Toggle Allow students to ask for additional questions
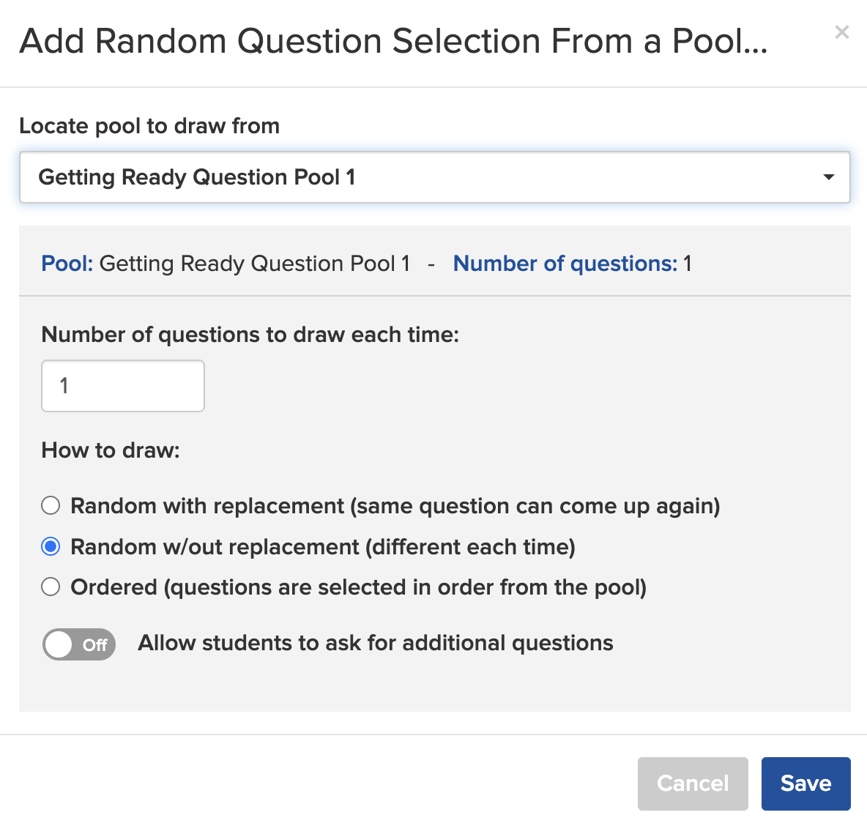The height and width of the screenshot is (826, 867). 79,644
